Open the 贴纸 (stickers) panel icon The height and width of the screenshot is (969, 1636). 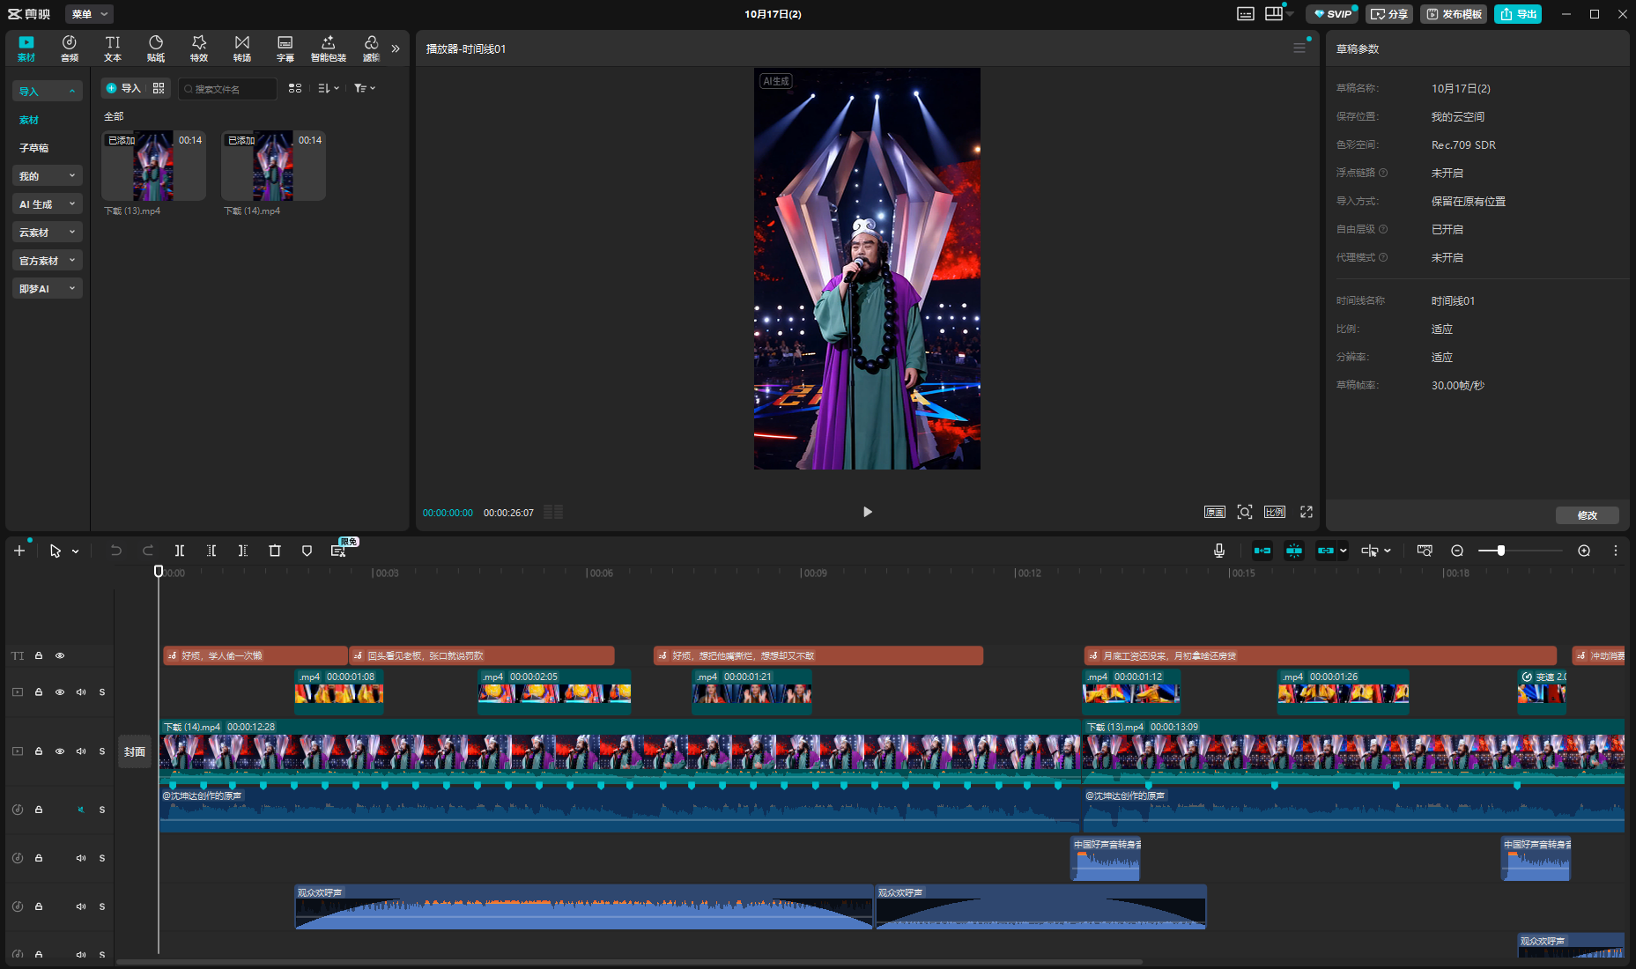(x=156, y=48)
